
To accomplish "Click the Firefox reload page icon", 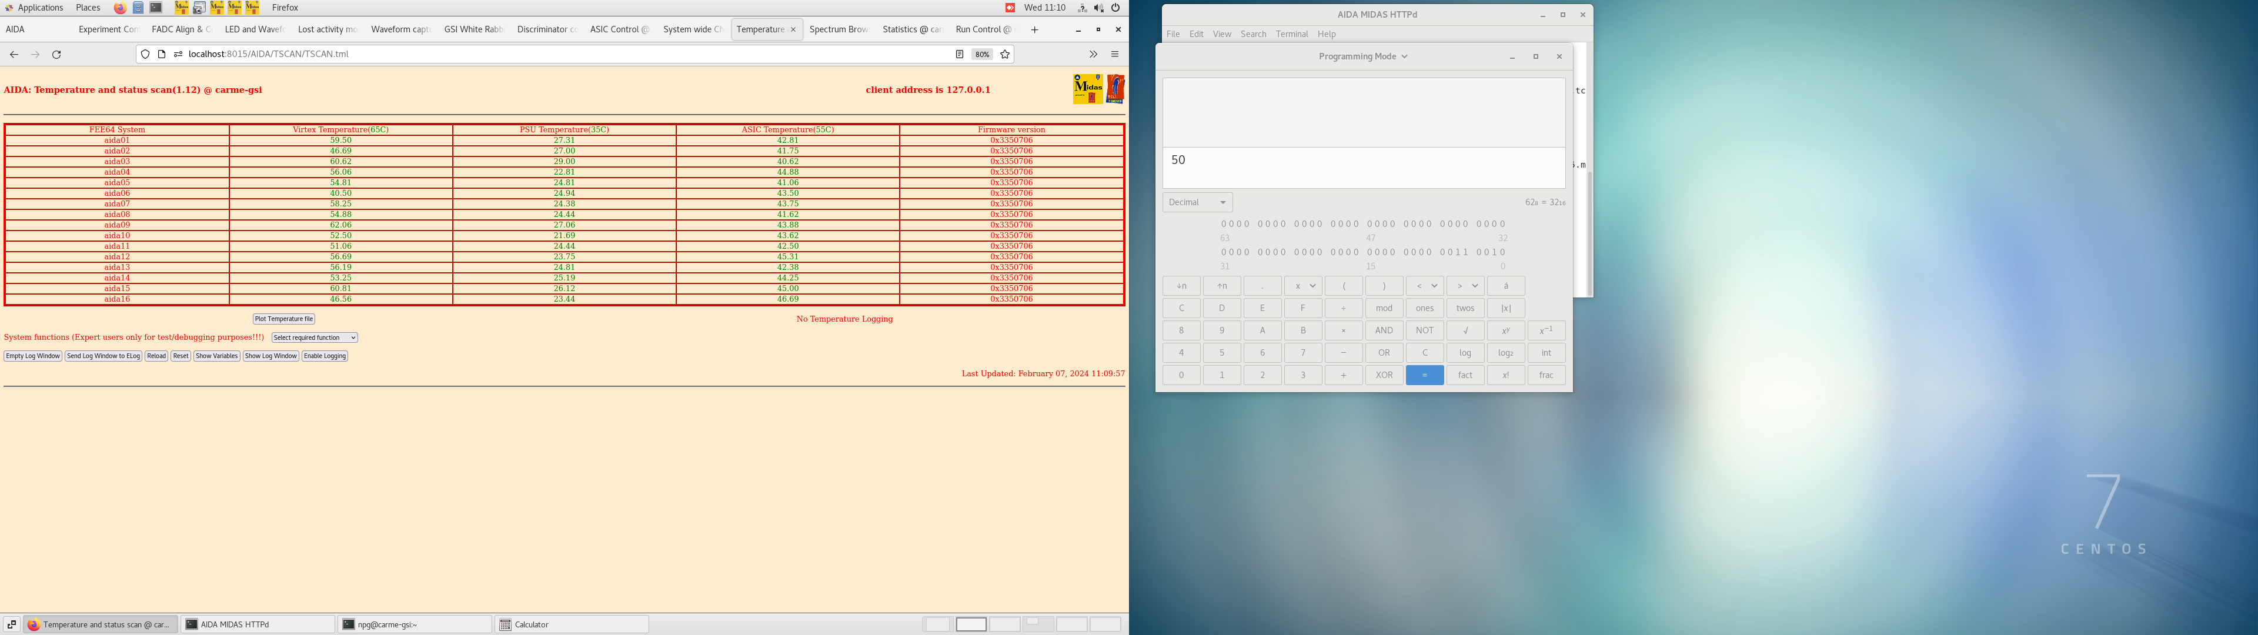I will pos(57,54).
